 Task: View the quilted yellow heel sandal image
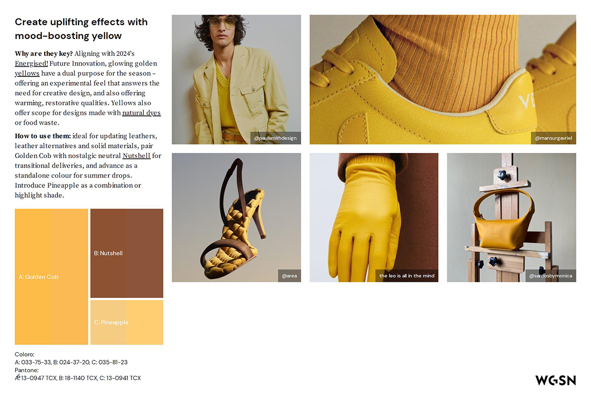(236, 217)
